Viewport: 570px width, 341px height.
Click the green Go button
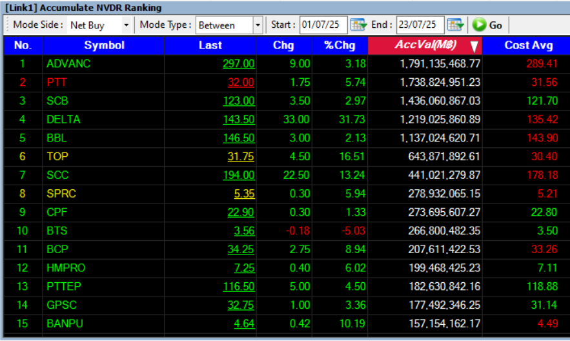tap(487, 25)
